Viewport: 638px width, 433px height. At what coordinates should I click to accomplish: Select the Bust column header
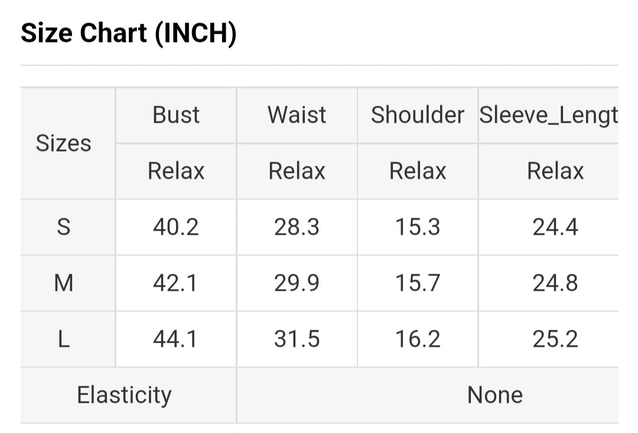click(176, 114)
